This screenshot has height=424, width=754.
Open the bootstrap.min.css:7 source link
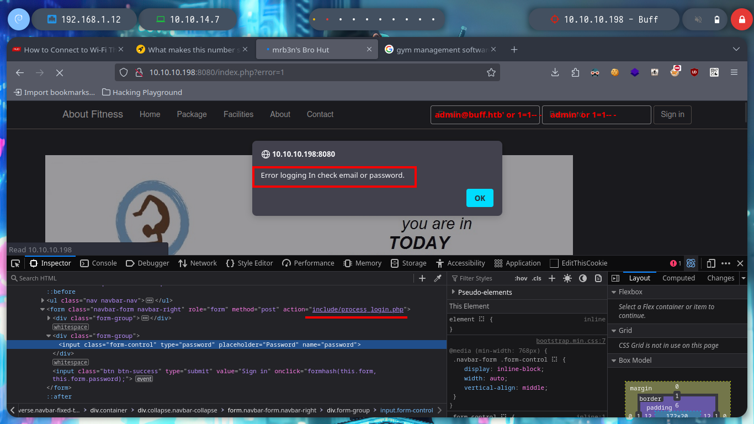click(x=571, y=341)
